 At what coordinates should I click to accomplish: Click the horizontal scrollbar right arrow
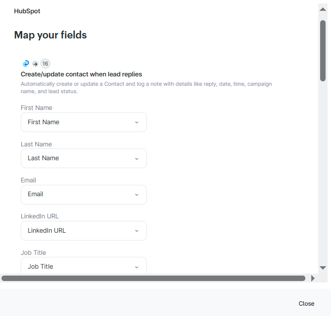312,279
